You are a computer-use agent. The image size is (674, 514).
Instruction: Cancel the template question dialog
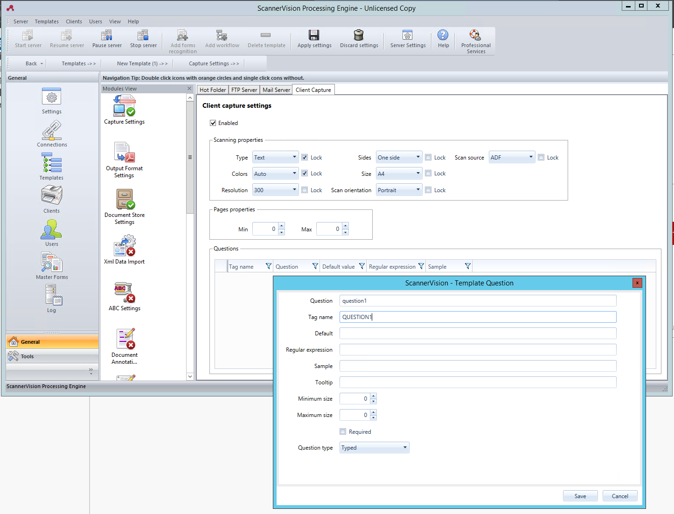pyautogui.click(x=620, y=496)
